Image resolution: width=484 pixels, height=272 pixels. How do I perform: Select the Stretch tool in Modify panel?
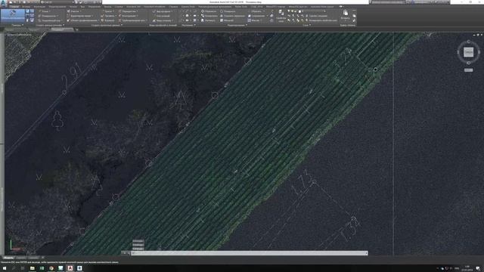209,20
